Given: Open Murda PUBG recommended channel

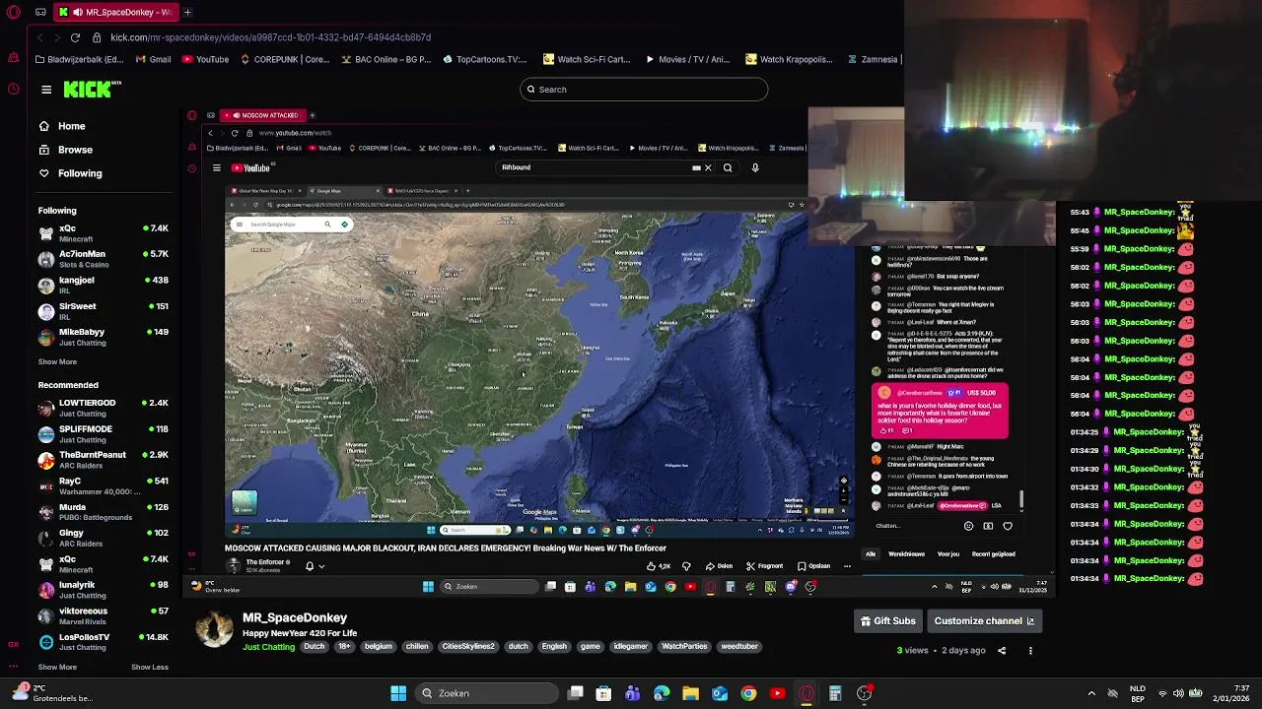Looking at the screenshot, I should [x=103, y=512].
